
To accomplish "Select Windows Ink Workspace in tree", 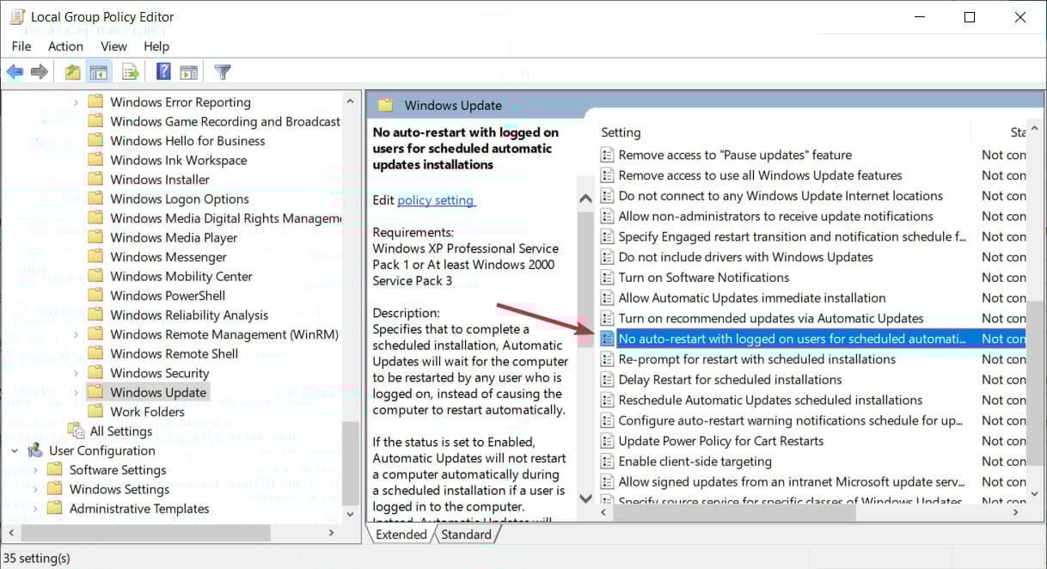I will tap(178, 160).
